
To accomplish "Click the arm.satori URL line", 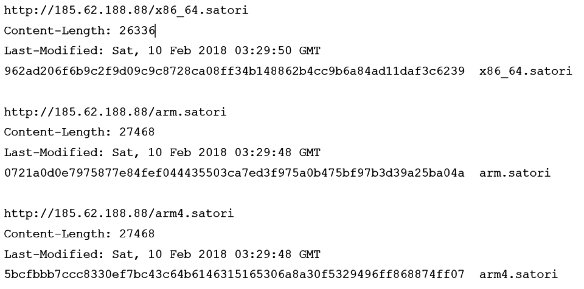I will (116, 112).
